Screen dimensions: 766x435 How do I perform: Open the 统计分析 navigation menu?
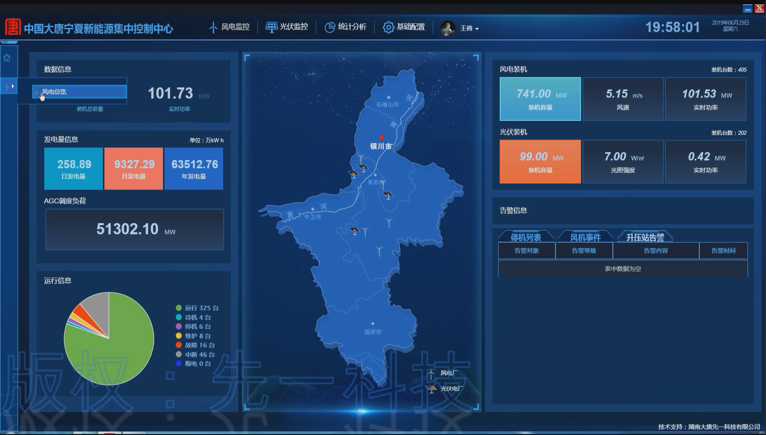tap(346, 27)
